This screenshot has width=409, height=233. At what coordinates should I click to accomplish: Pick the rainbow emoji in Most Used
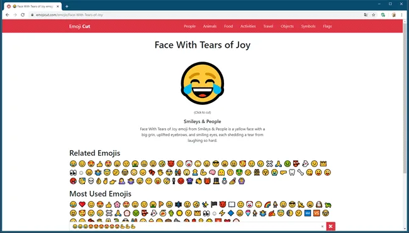click(x=267, y=204)
